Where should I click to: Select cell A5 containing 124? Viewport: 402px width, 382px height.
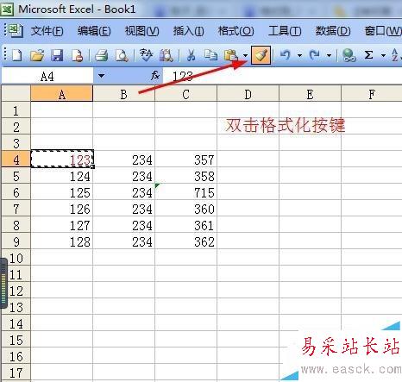click(x=62, y=176)
